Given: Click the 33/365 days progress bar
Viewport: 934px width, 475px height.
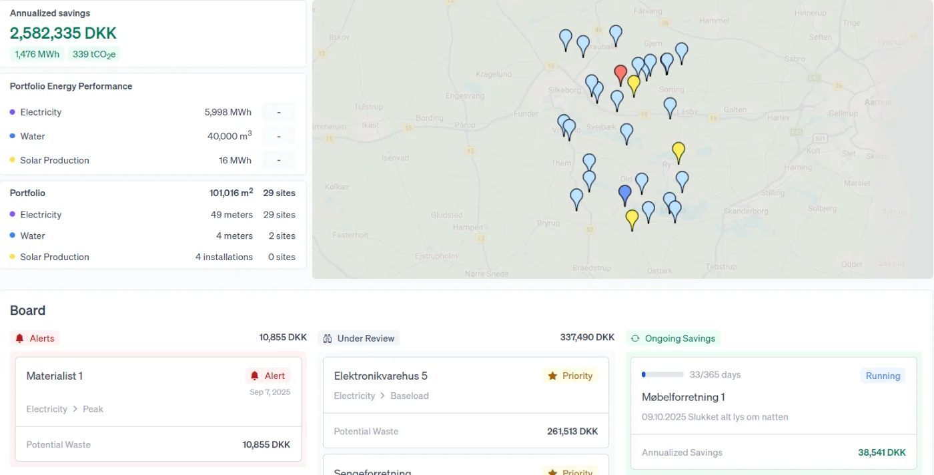Looking at the screenshot, I should click(662, 375).
